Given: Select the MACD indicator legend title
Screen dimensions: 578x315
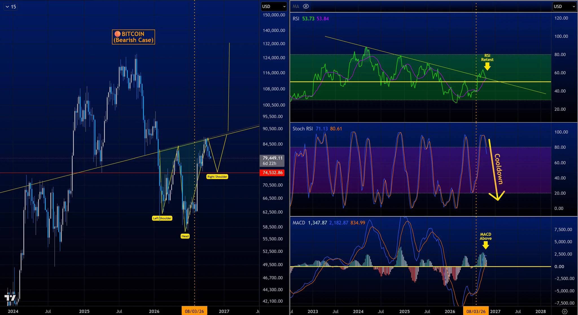Looking at the screenshot, I should pyautogui.click(x=299, y=223).
